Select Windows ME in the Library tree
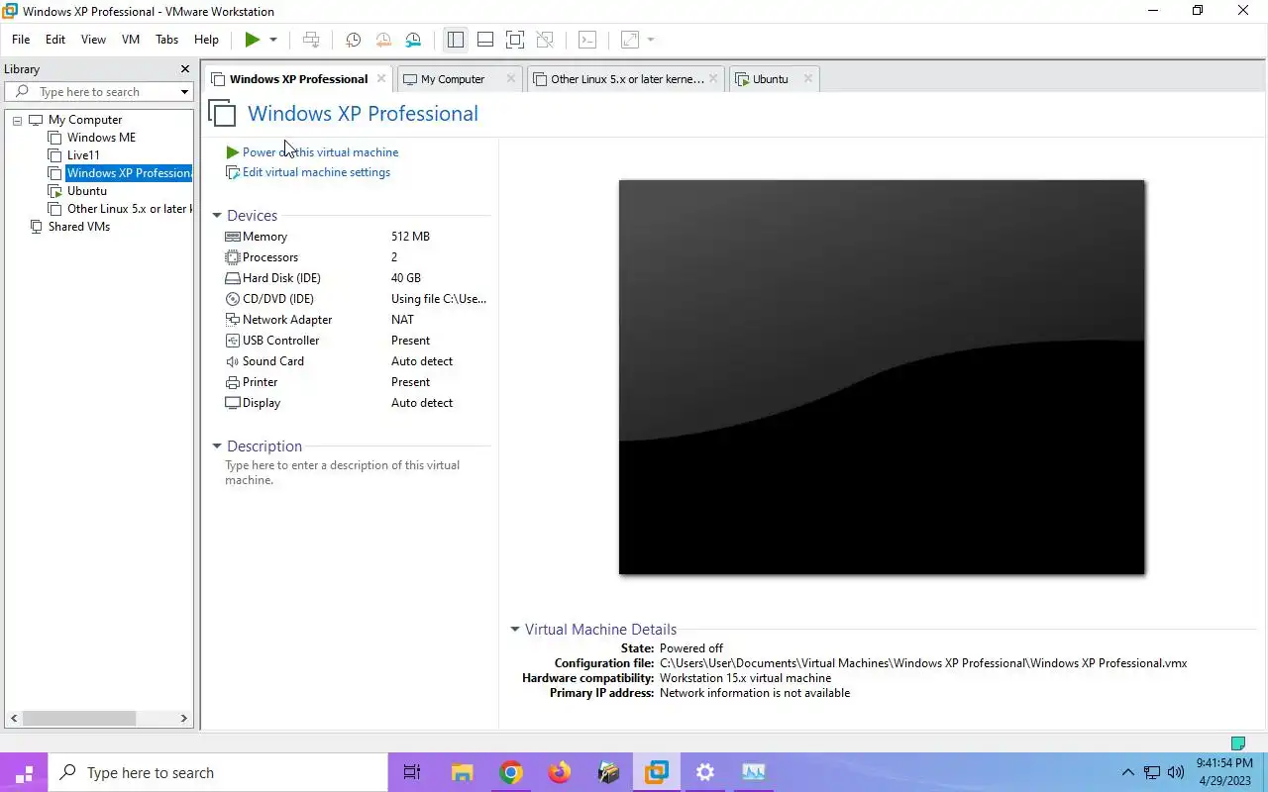 click(x=101, y=138)
